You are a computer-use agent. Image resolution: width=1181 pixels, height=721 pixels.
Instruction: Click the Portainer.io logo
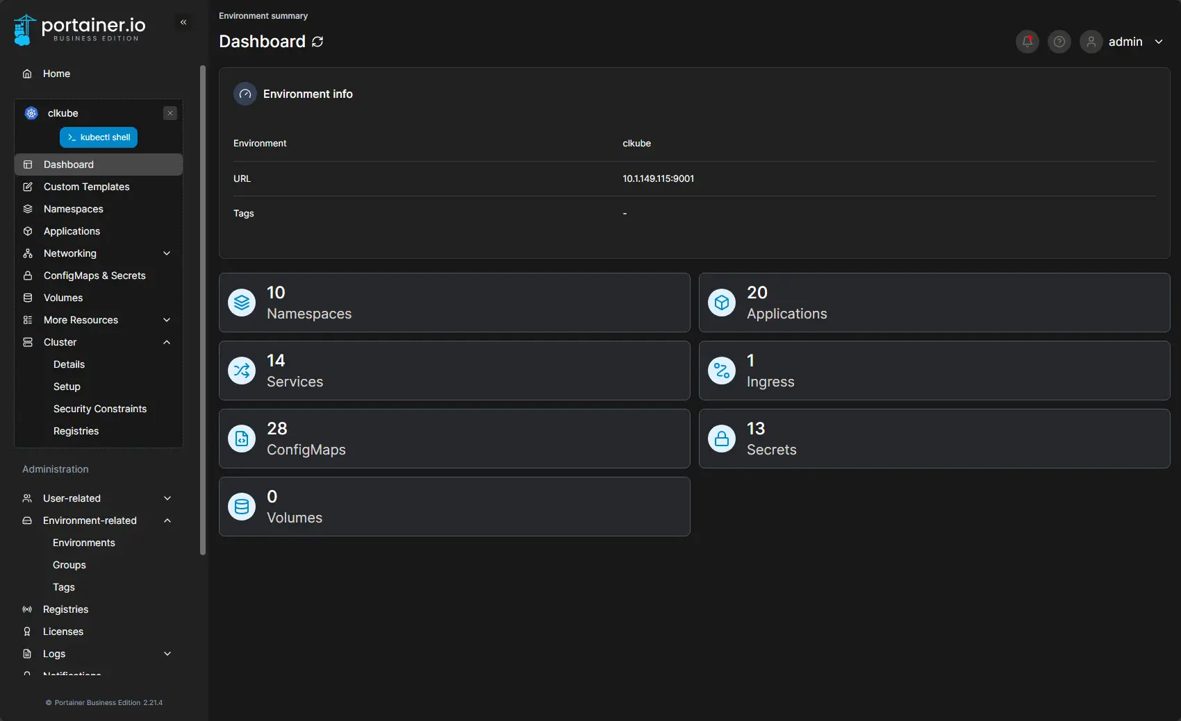pyautogui.click(x=79, y=29)
